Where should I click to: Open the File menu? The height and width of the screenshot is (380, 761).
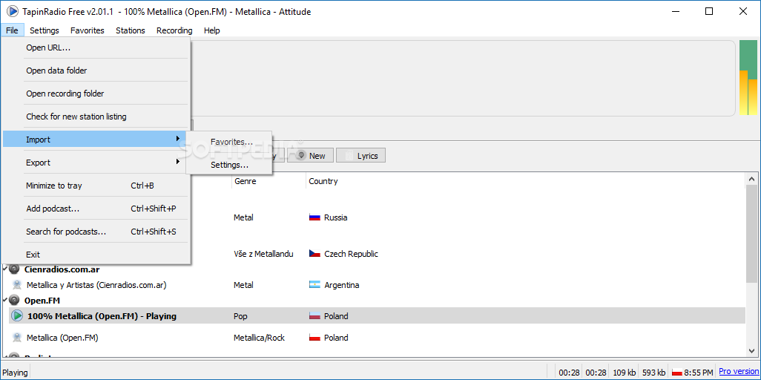click(x=12, y=30)
